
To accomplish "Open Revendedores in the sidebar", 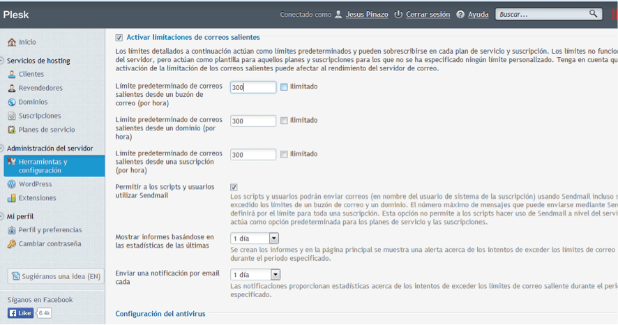I will (40, 89).
